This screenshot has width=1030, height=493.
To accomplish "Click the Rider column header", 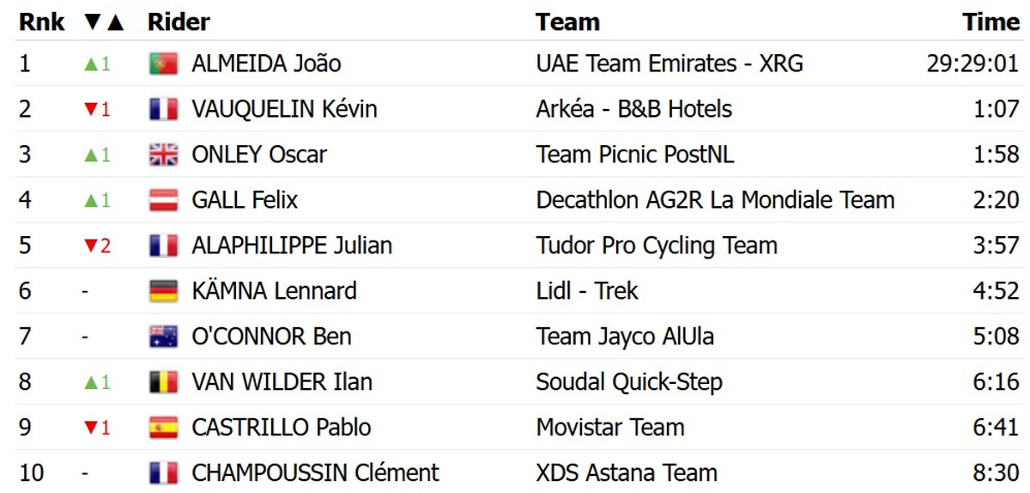I will point(179,22).
